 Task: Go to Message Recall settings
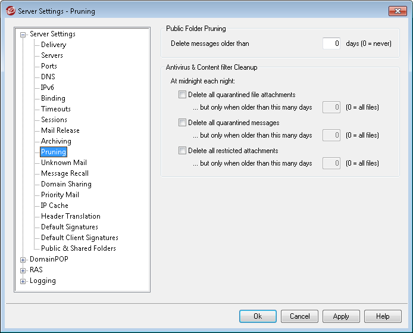(65, 173)
